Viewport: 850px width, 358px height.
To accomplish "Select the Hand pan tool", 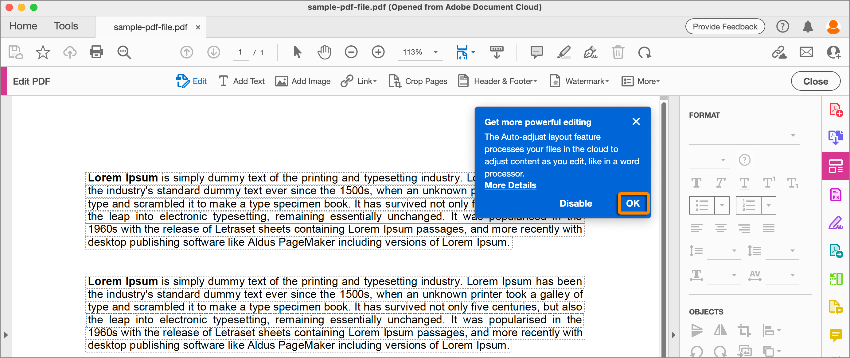I will pos(324,52).
